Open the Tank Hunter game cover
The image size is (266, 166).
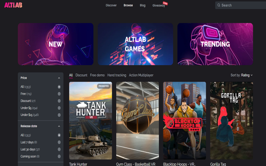tap(90, 120)
